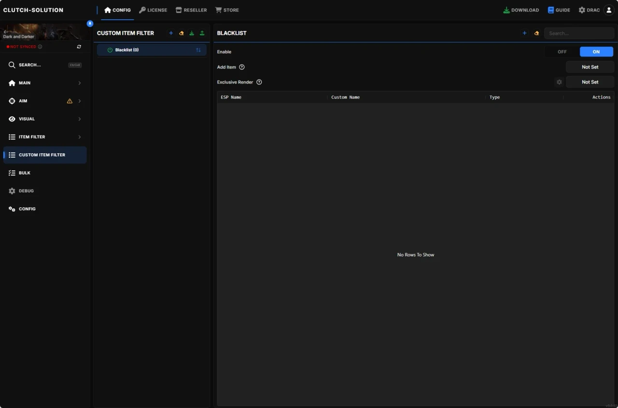
Task: Switch to the STORE tab
Action: point(227,10)
